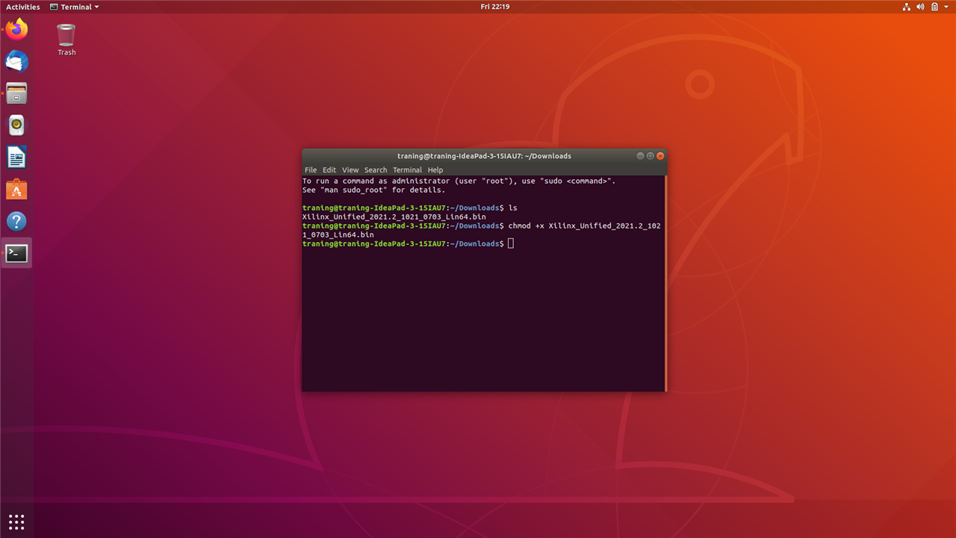The width and height of the screenshot is (956, 538).
Task: Select the Trash icon on the desktop
Action: tap(66, 40)
